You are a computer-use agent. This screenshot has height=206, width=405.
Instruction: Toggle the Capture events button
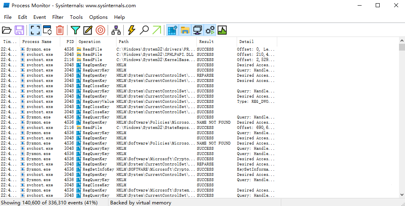35,30
